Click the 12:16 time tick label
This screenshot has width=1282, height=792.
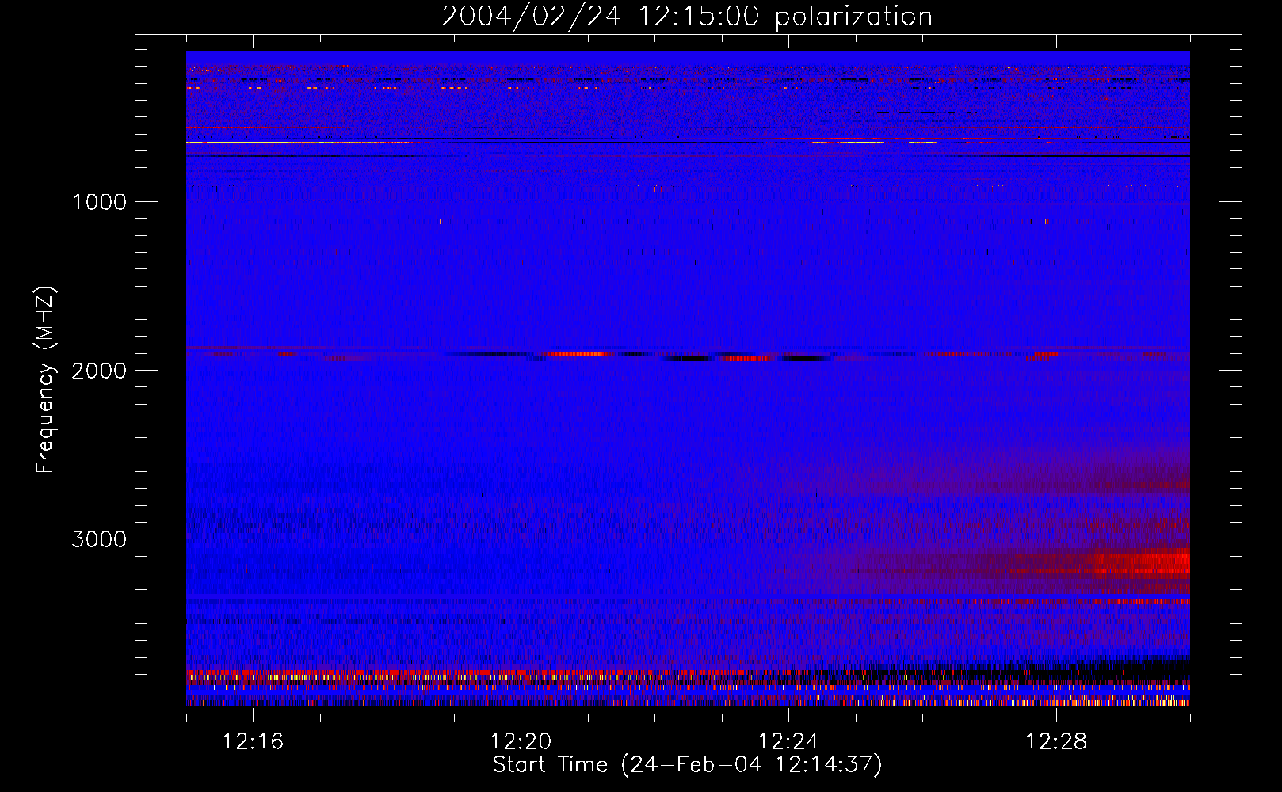(x=253, y=741)
